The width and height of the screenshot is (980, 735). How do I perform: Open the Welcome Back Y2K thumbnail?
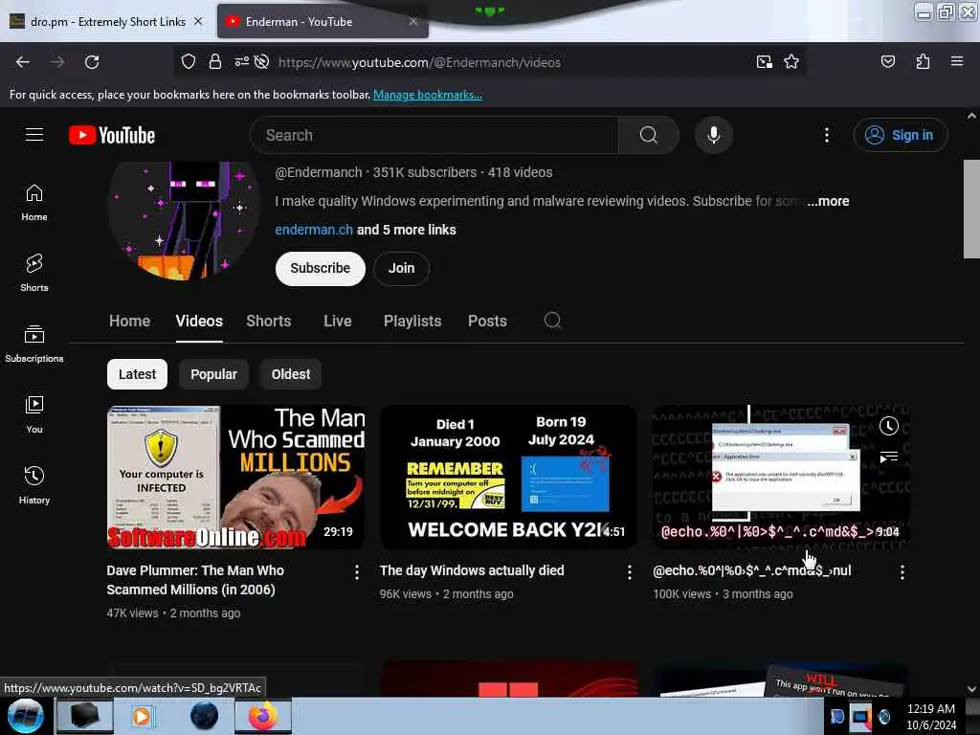[x=508, y=478]
